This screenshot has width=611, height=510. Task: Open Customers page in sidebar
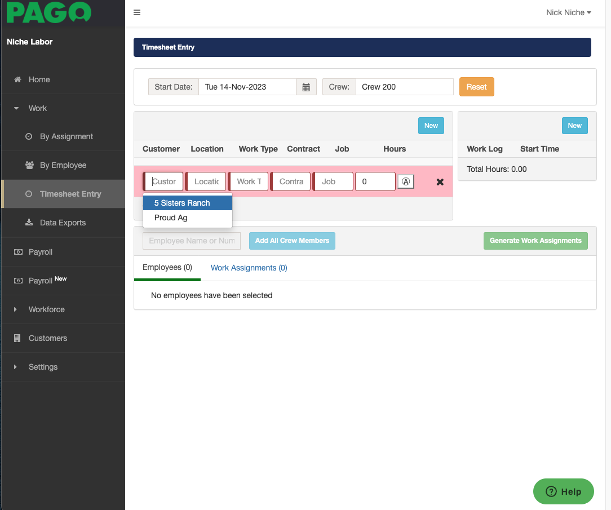tap(47, 338)
